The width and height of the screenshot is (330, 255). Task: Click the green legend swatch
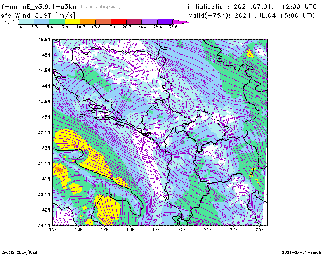pos(57,22)
